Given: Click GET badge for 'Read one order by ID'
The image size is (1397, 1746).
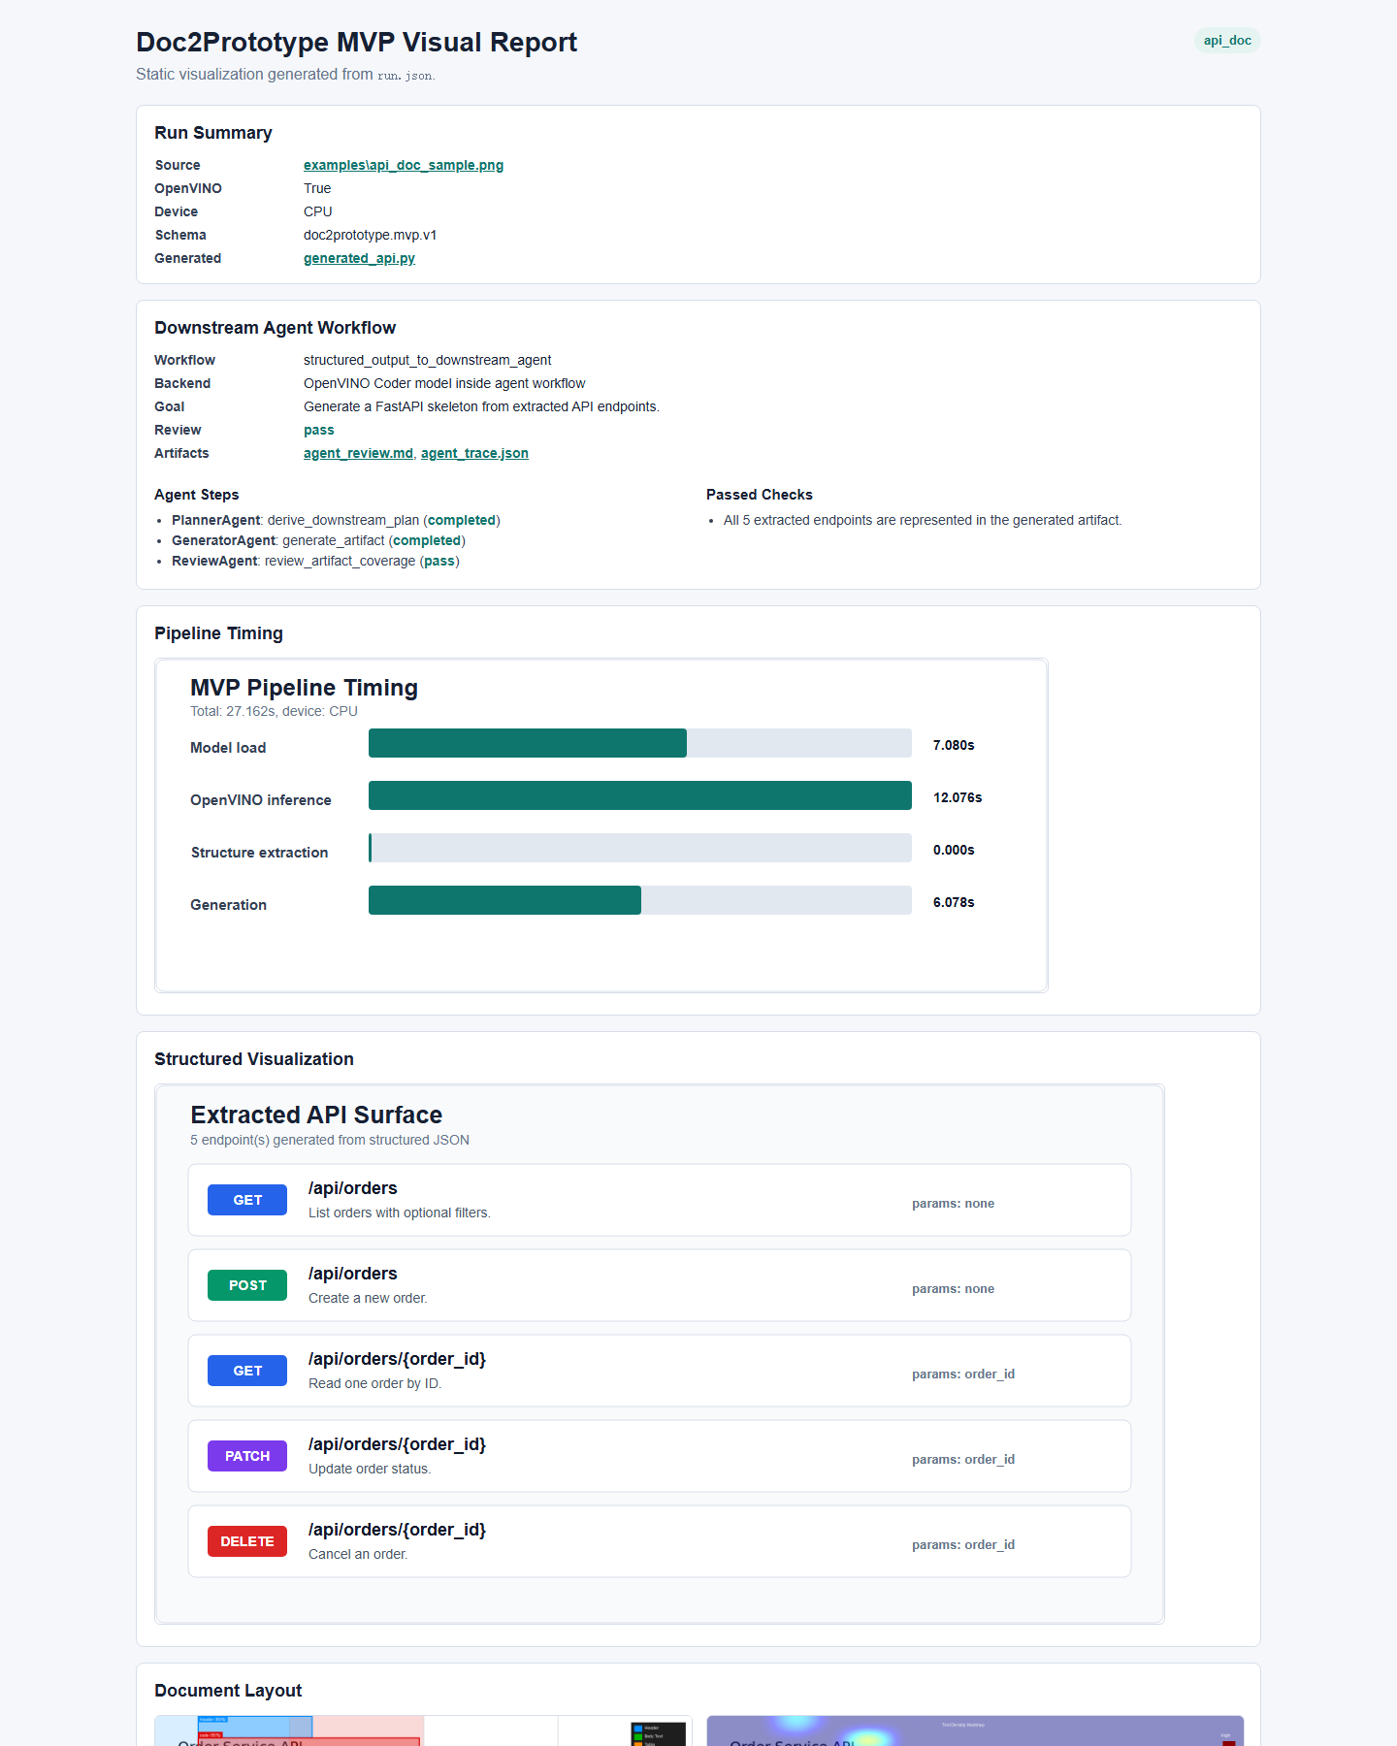Looking at the screenshot, I should [x=247, y=1371].
